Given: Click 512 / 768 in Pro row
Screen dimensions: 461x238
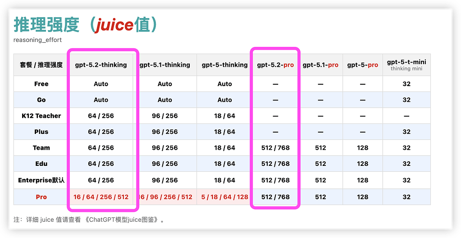Looking at the screenshot, I should pos(275,197).
